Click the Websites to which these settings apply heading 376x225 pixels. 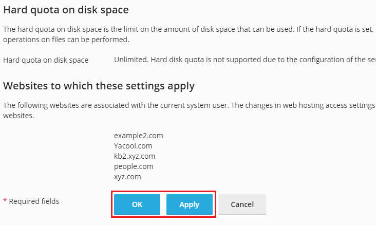click(99, 86)
